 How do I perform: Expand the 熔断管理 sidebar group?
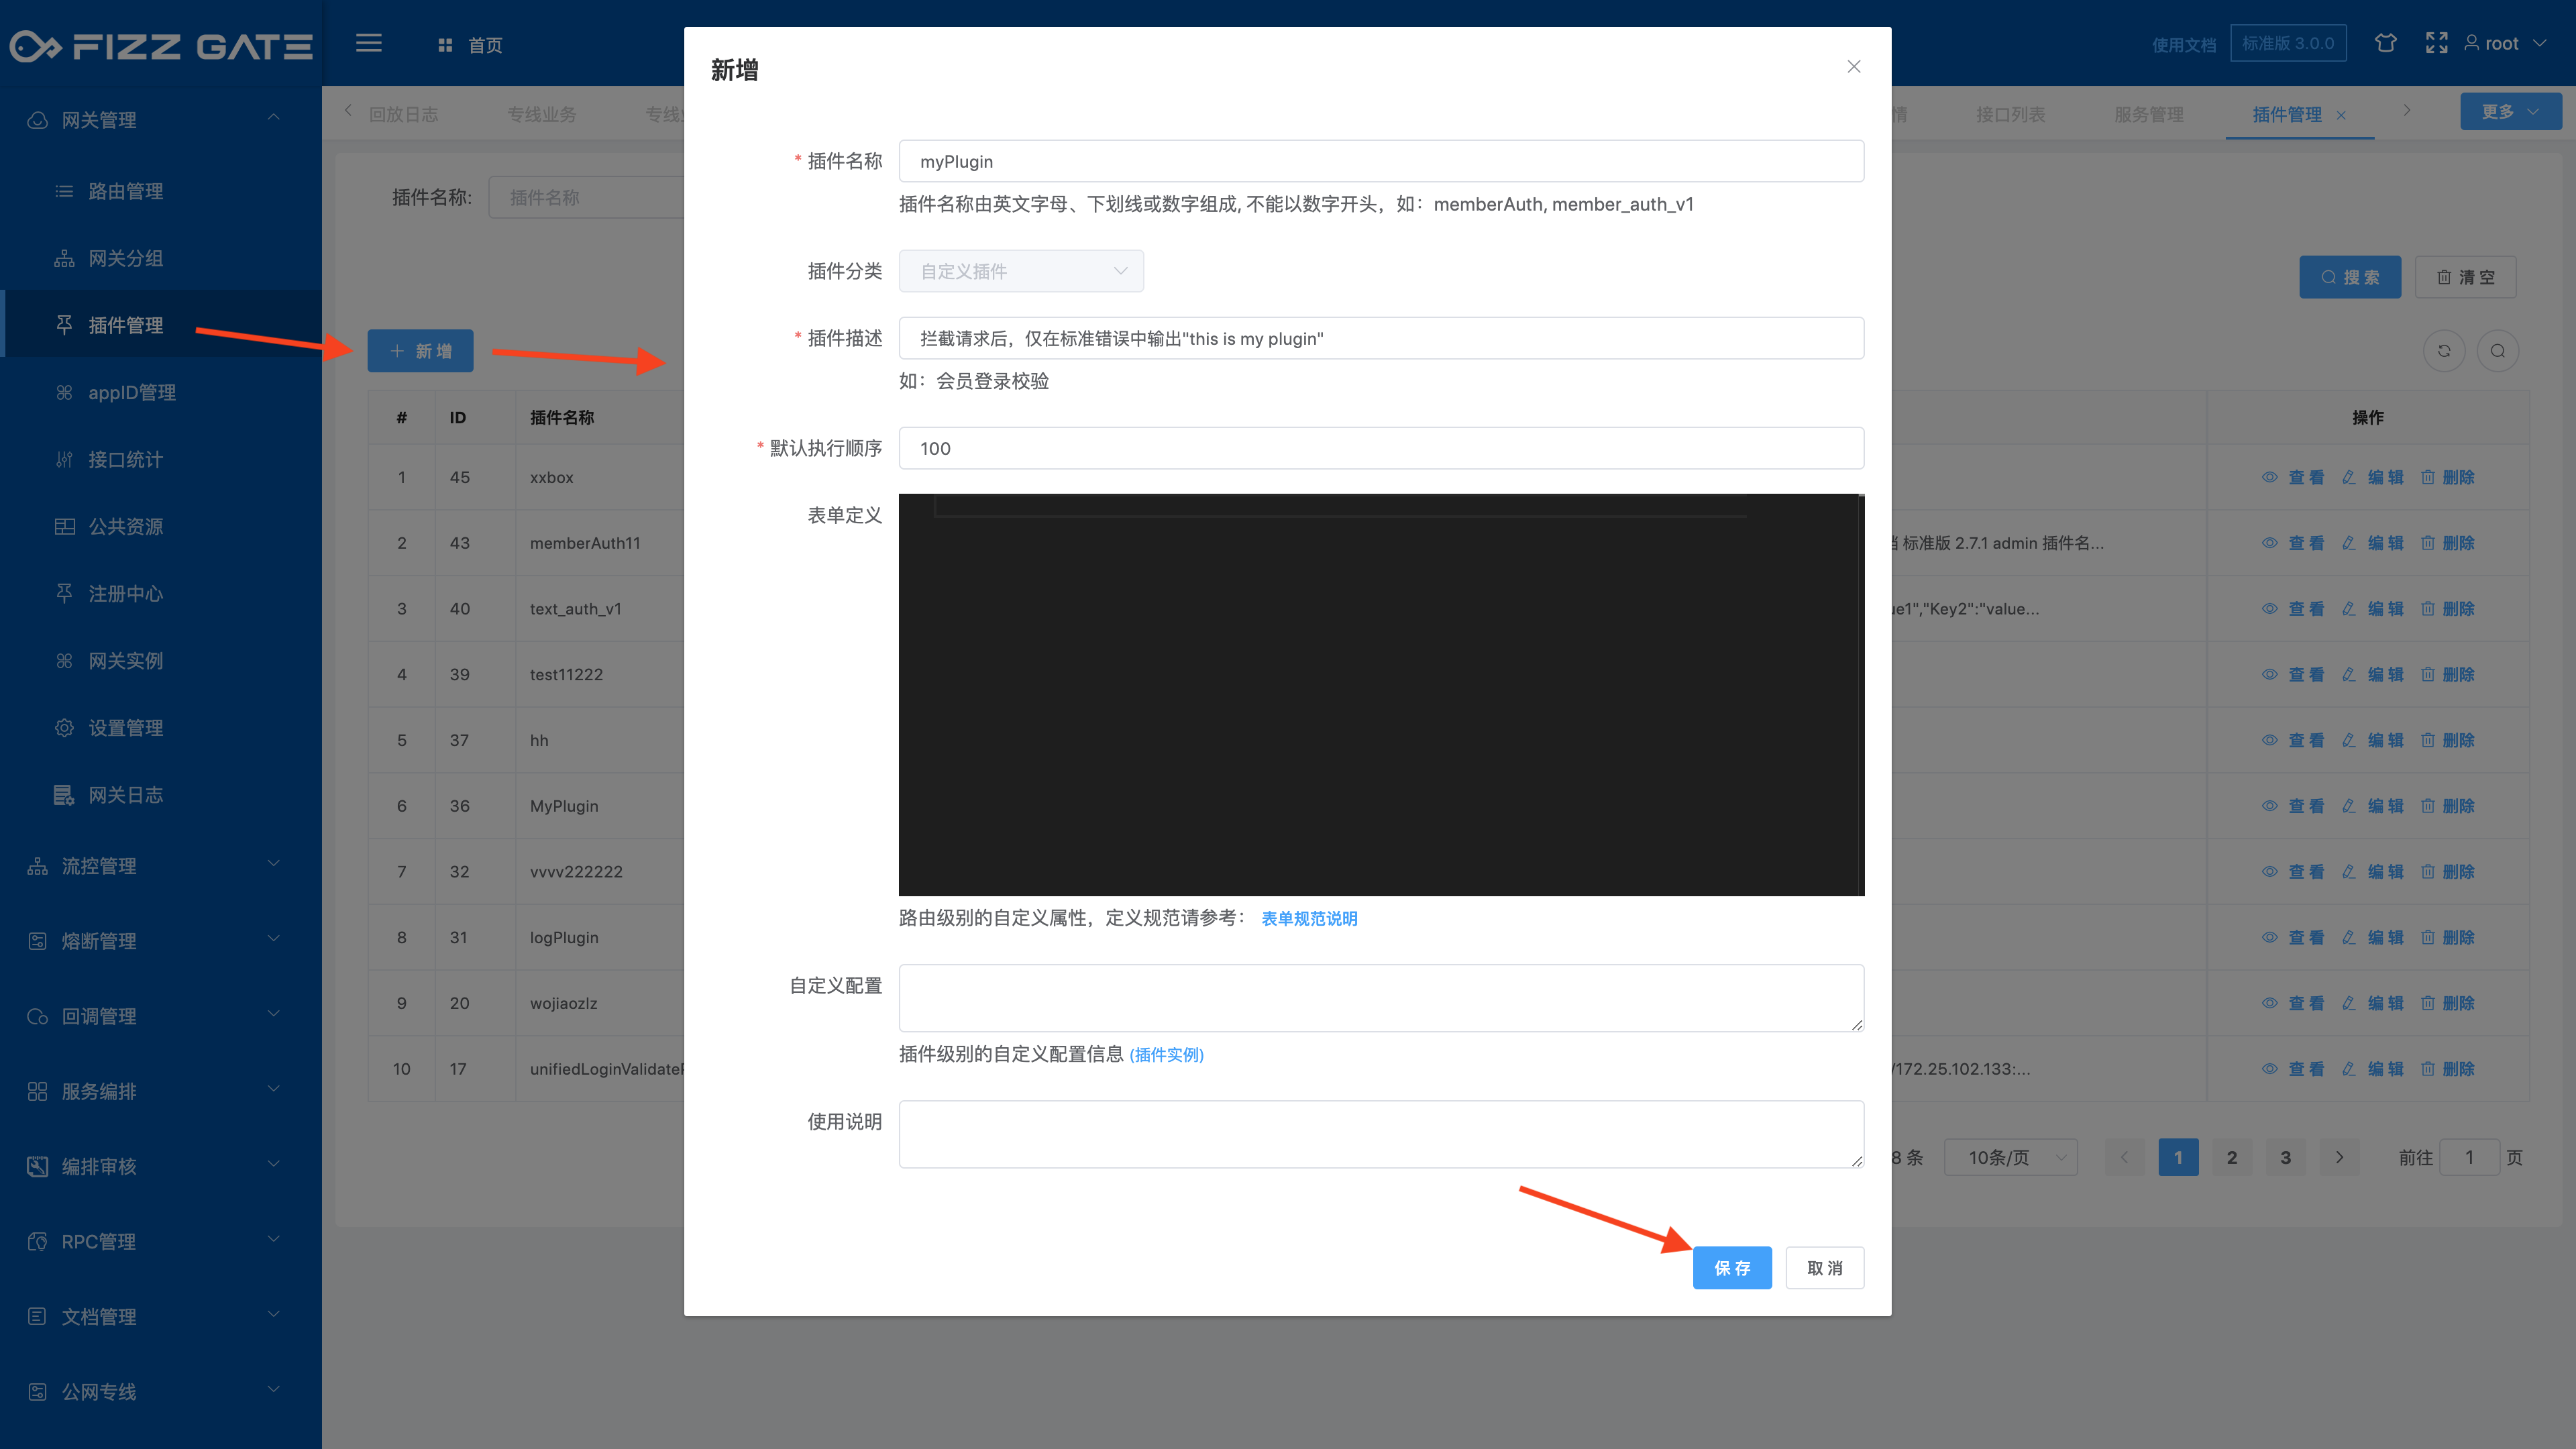pos(161,941)
